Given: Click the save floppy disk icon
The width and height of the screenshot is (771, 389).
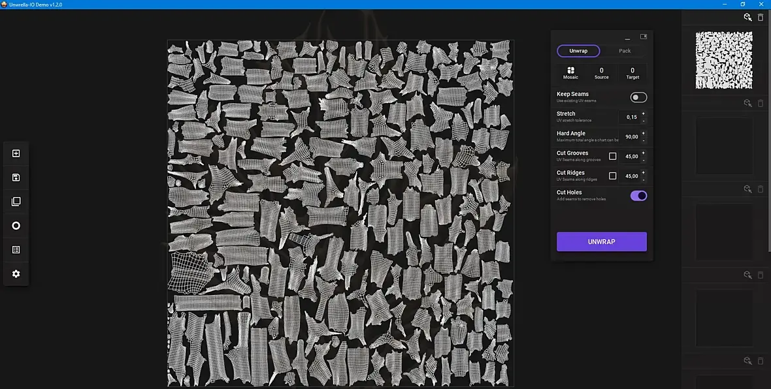Looking at the screenshot, I should (16, 178).
